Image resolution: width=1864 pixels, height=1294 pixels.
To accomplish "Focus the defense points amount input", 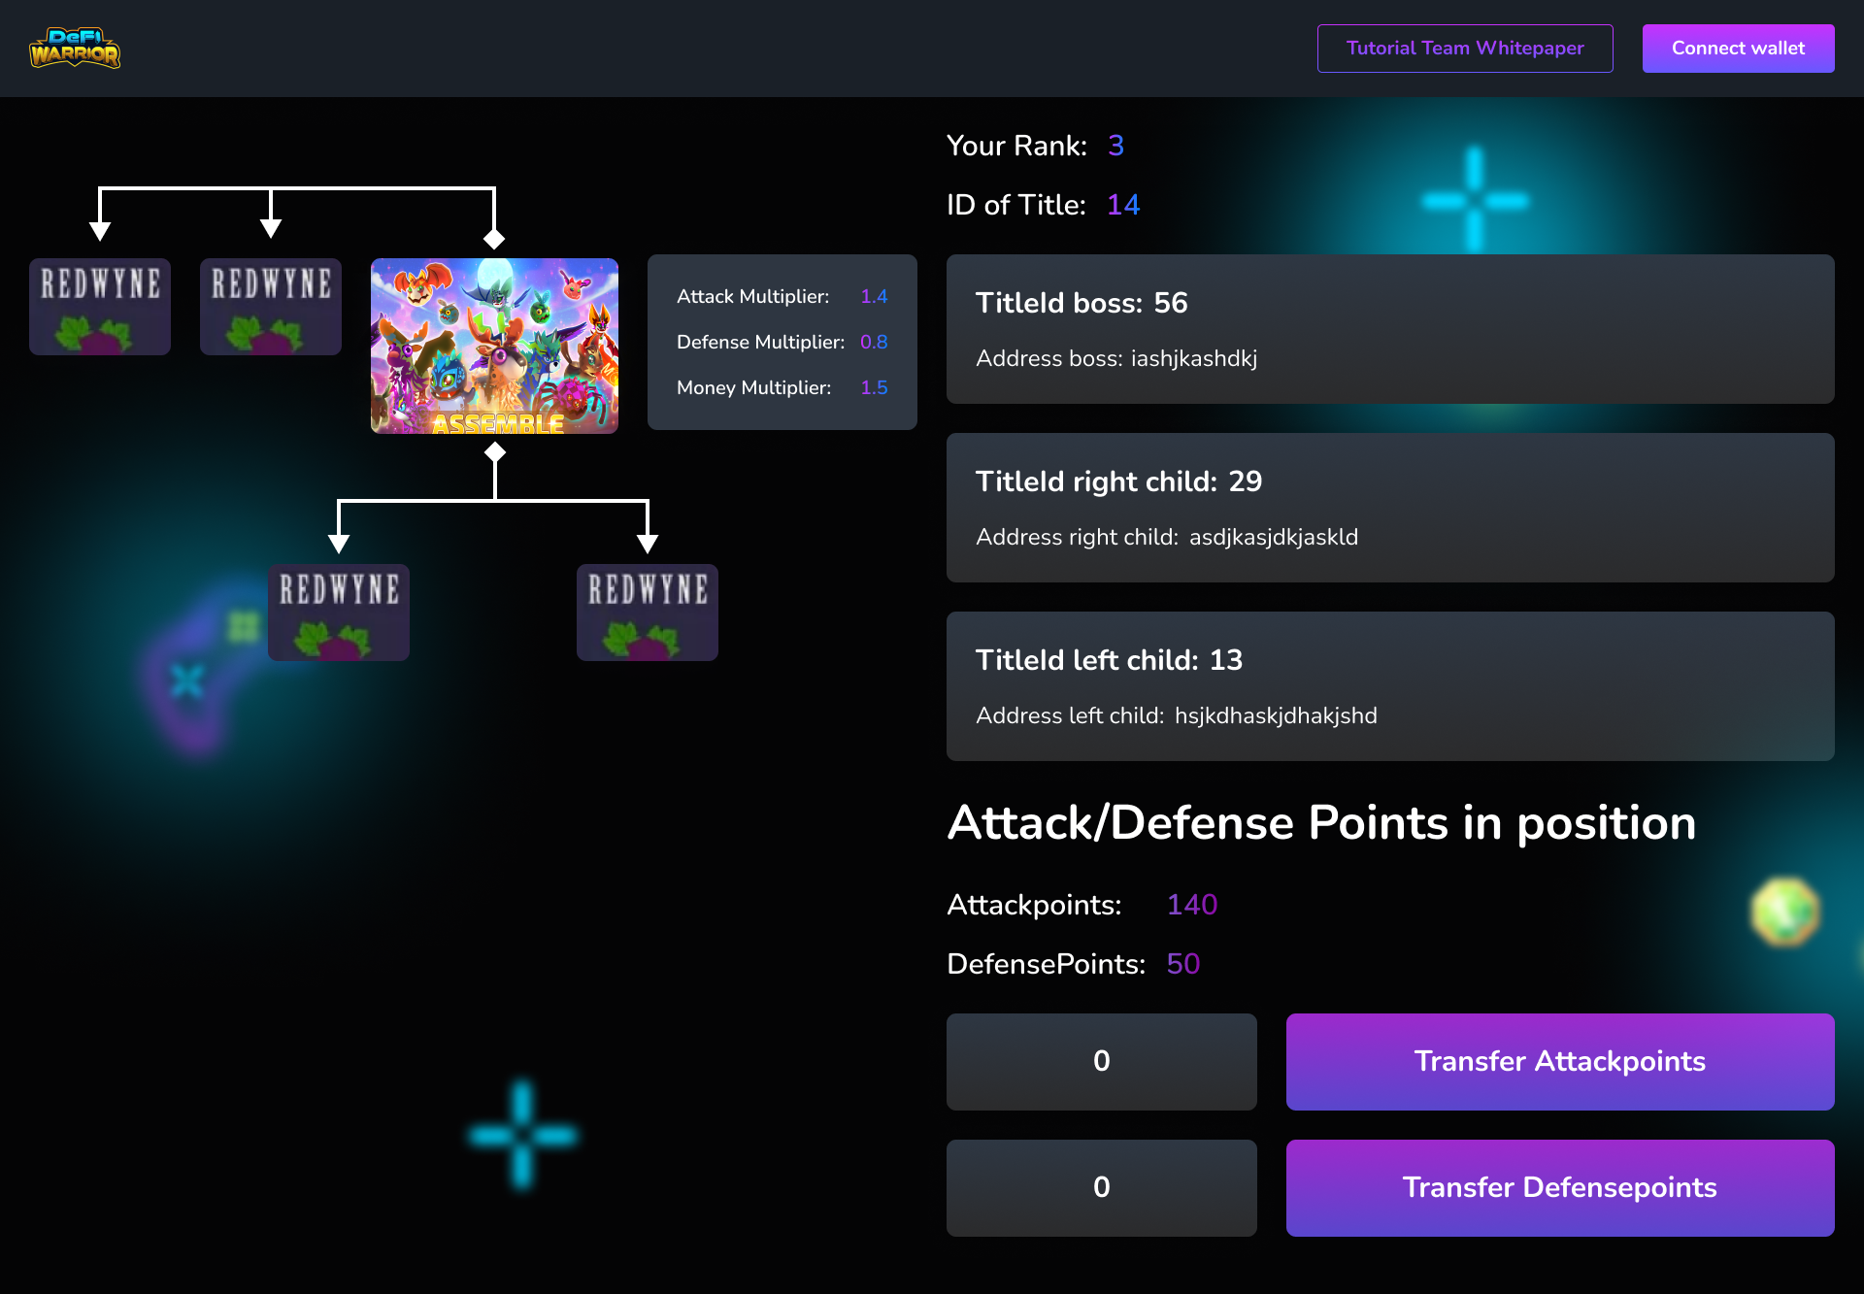I will [x=1101, y=1187].
